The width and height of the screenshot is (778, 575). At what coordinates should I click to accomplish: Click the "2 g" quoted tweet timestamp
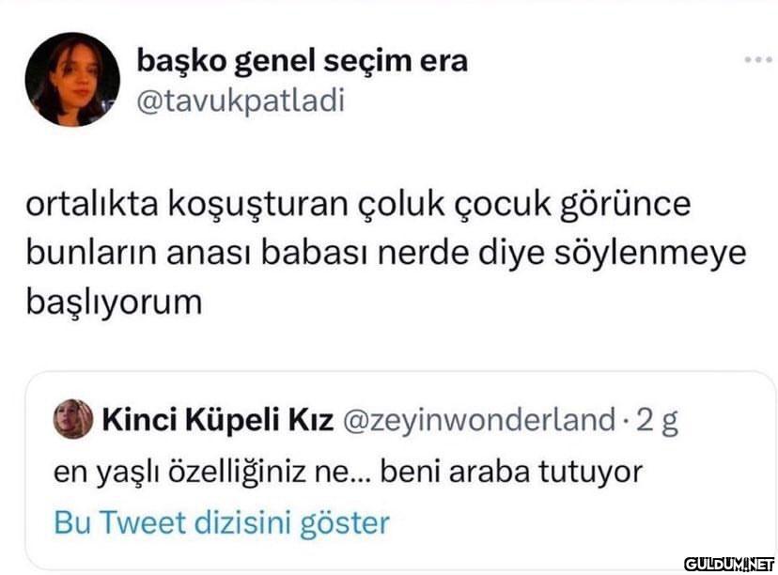point(658,420)
